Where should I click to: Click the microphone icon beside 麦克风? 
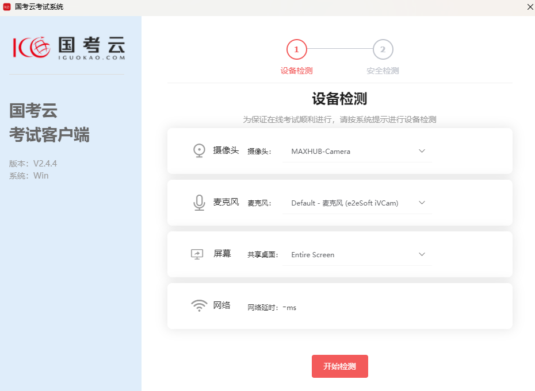[199, 203]
